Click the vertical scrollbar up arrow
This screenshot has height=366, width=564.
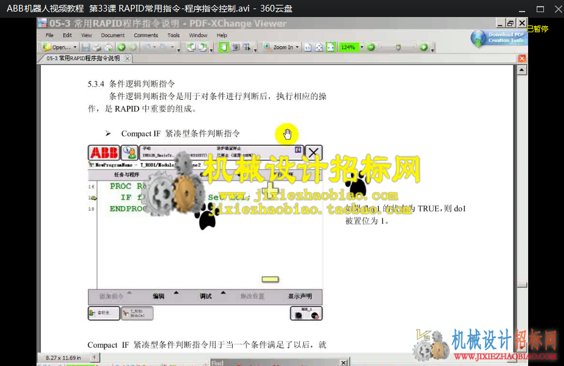(x=522, y=70)
